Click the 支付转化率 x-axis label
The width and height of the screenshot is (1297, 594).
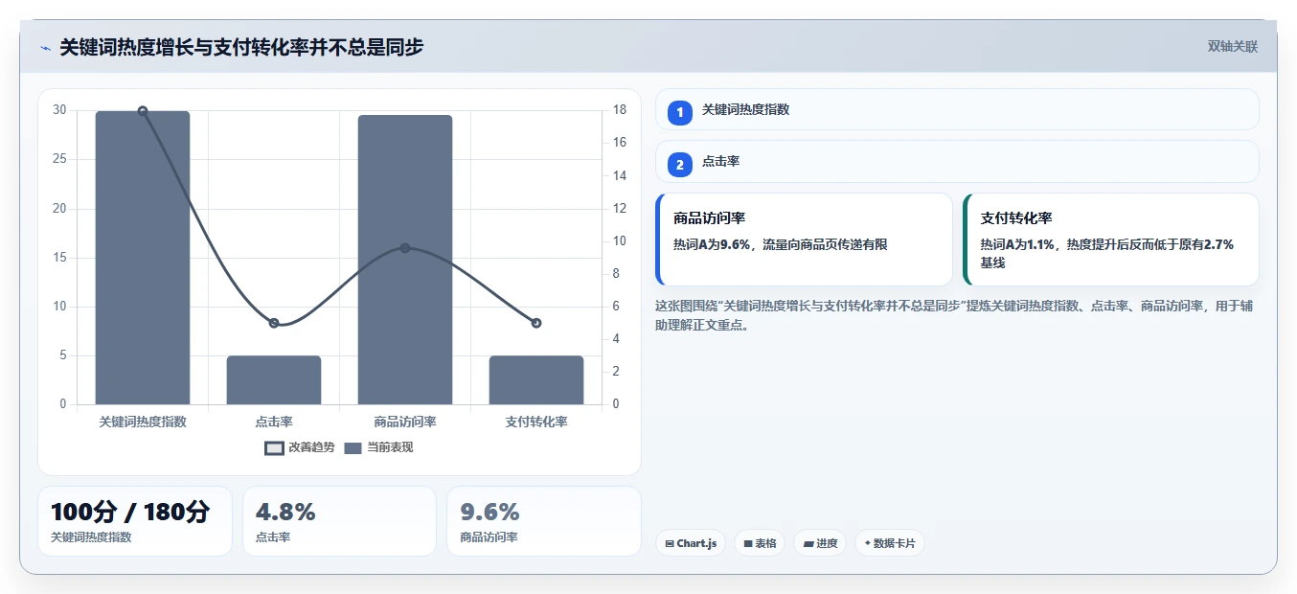[x=536, y=423]
